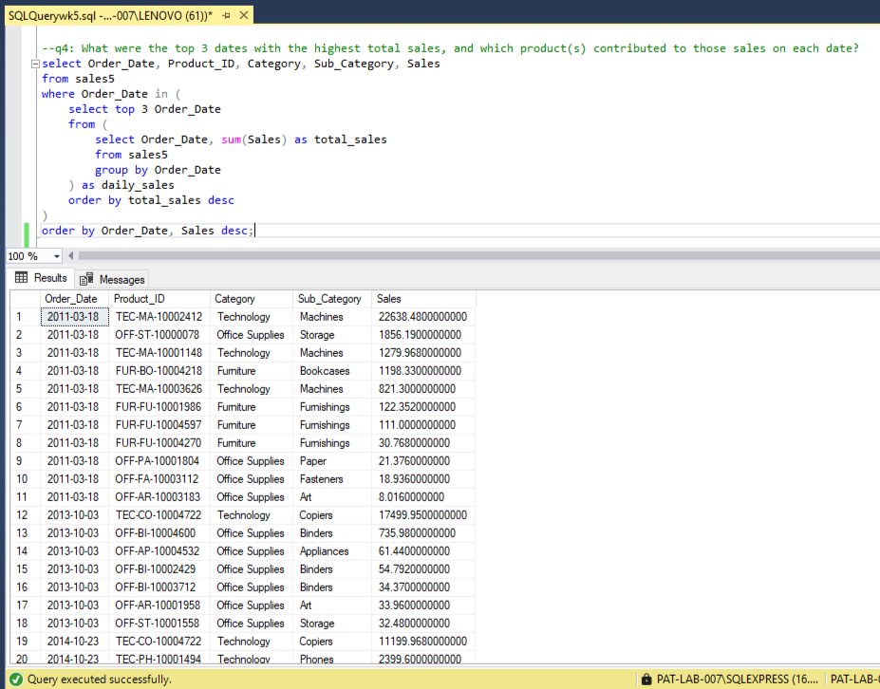
Task: Select the Sales column header
Action: pos(423,299)
